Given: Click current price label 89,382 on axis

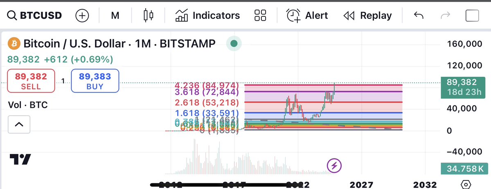Looking at the screenshot, I should coord(464,87).
